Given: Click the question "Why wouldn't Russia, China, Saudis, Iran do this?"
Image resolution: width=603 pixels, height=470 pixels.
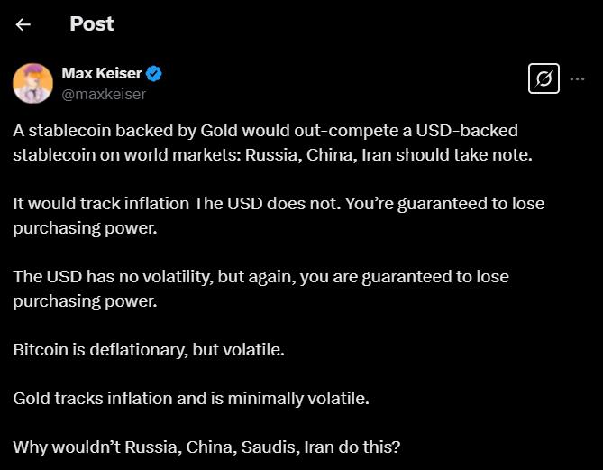Looking at the screenshot, I should tap(206, 446).
